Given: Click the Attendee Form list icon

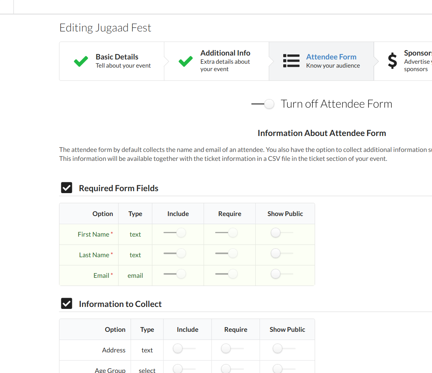Looking at the screenshot, I should 291,61.
